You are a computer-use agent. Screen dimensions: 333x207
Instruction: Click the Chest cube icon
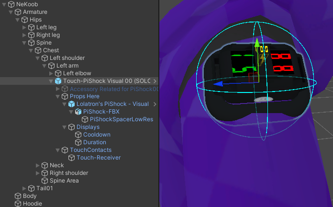(x=38, y=50)
